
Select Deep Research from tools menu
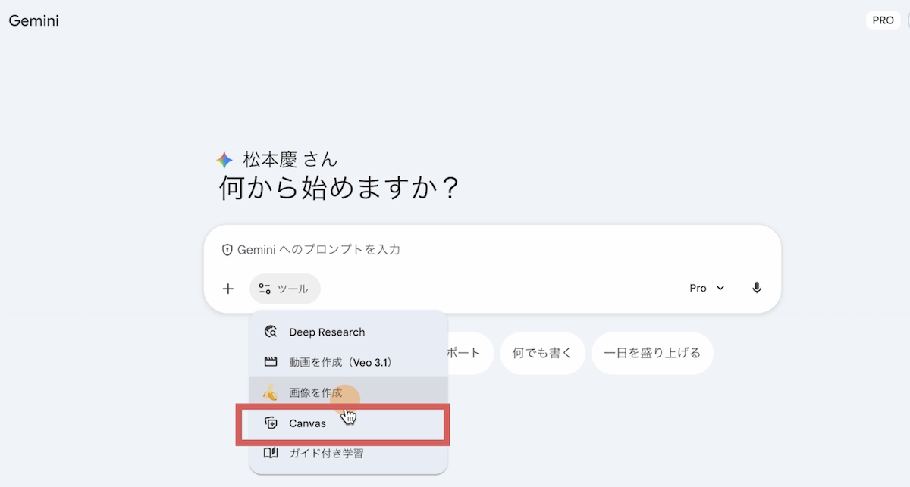pyautogui.click(x=327, y=332)
